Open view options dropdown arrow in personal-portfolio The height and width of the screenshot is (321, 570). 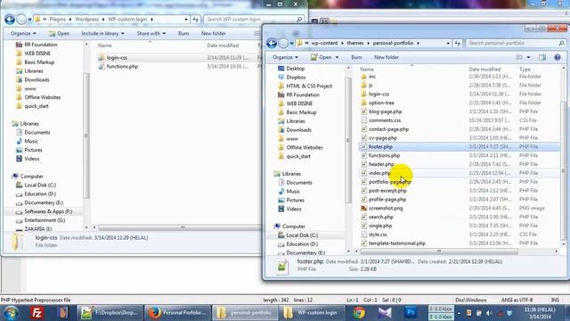click(x=528, y=57)
